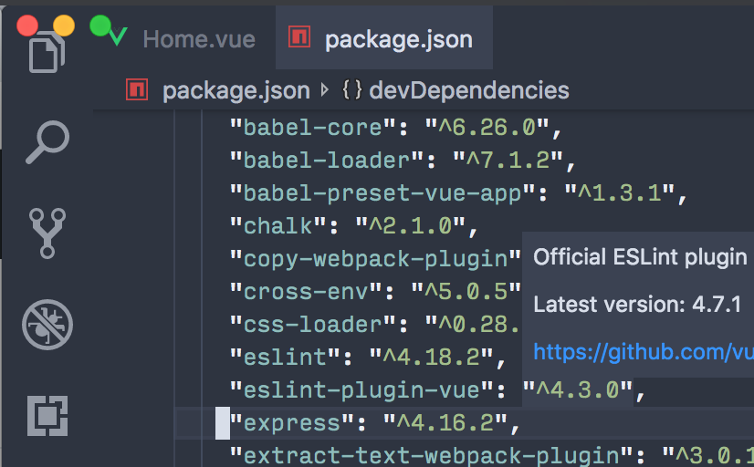Click the "^4.16.2" version value
Screen dimensions: 754x467
click(x=445, y=423)
